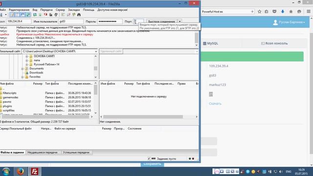
Task: Expand the Русский Паблик+14 tree folder
Action: (x=26, y=65)
